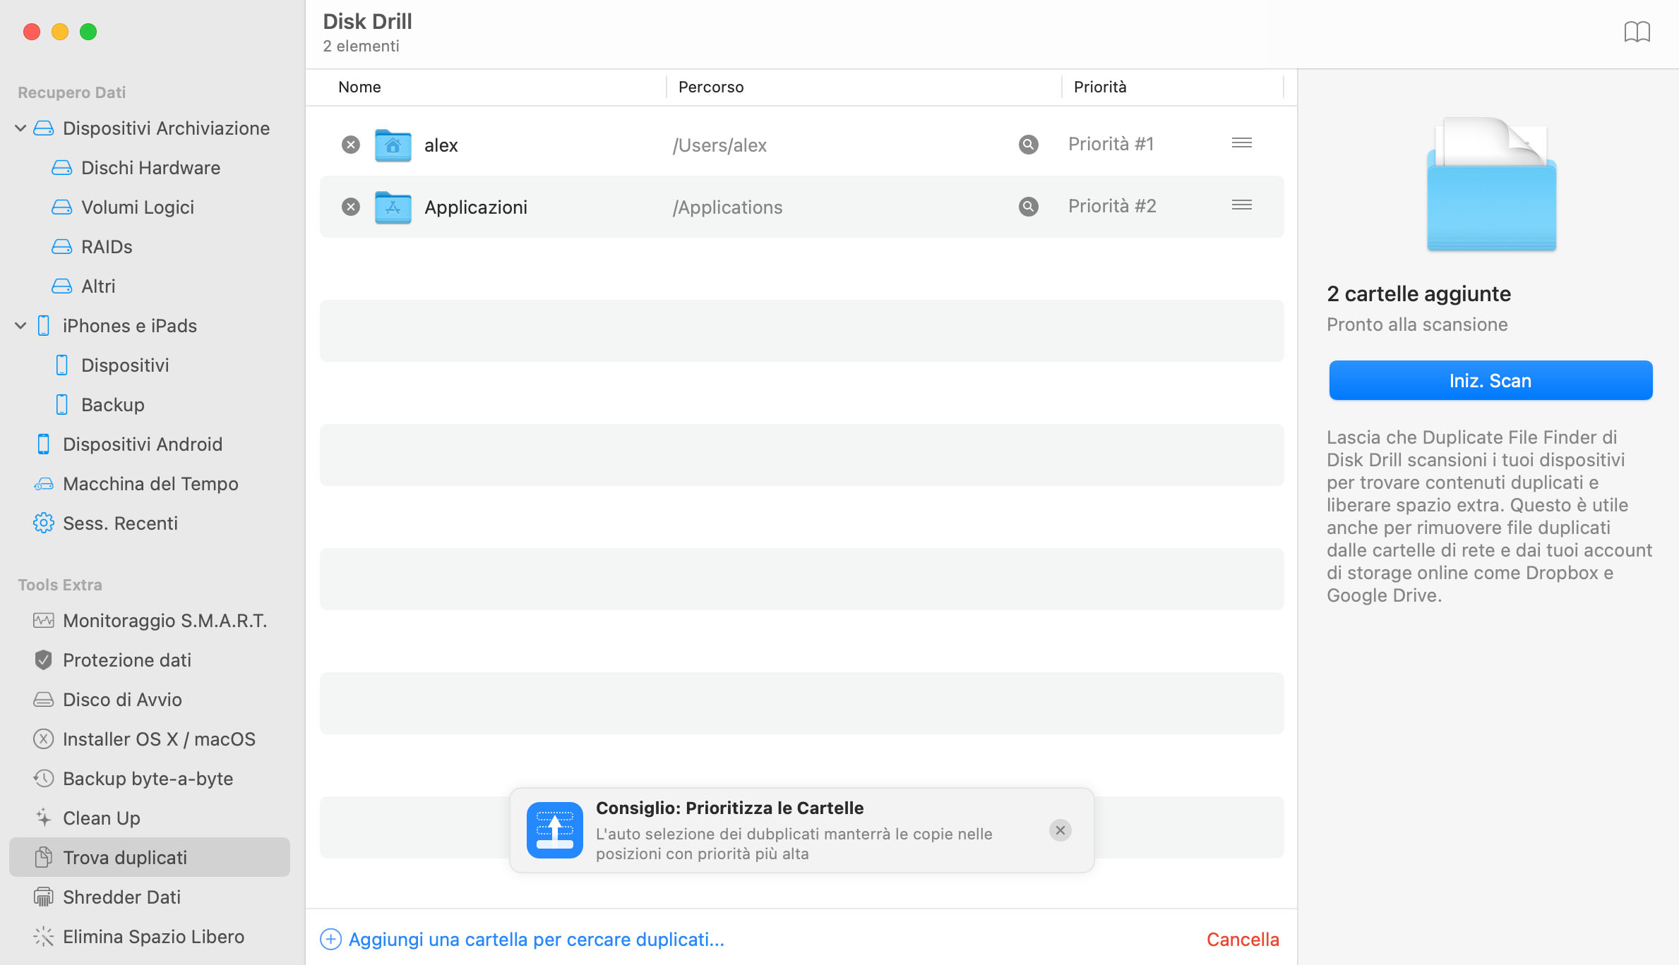This screenshot has width=1679, height=965.
Task: Remove the Applicazioni folder from list
Action: pyautogui.click(x=351, y=207)
